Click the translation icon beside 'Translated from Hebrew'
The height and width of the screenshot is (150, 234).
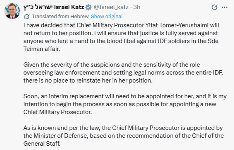click(27, 16)
